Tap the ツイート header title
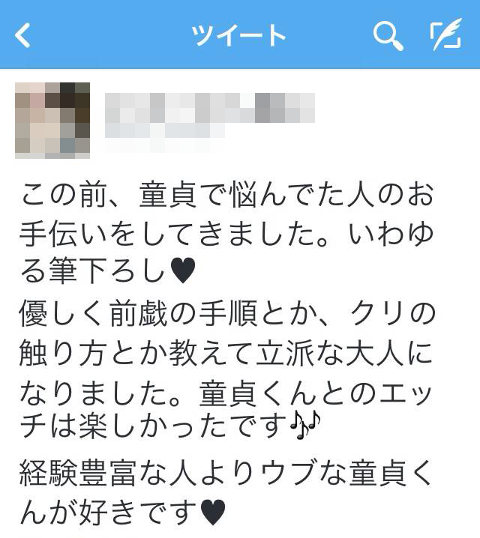Screen dimensions: 480x538 tap(238, 35)
